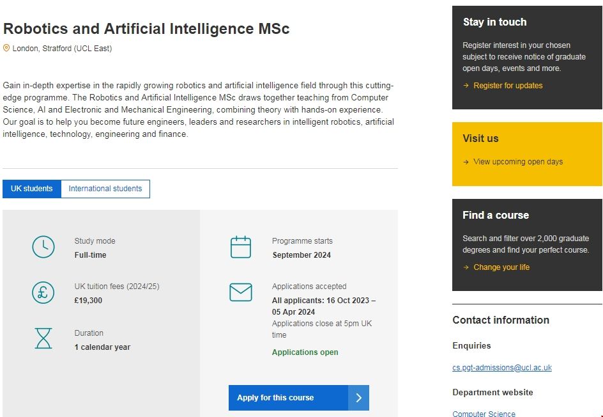Click the hourglass Duration icon
This screenshot has width=603, height=417.
pos(43,338)
